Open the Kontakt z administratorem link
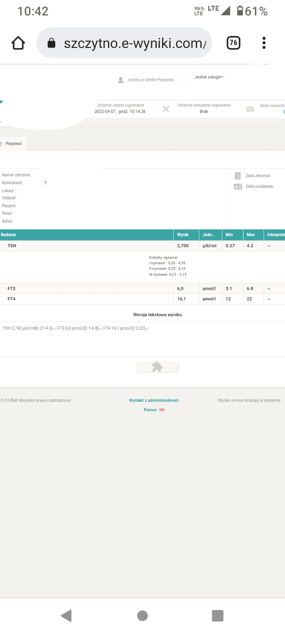Screen dimensions: 285x634 coord(154,400)
